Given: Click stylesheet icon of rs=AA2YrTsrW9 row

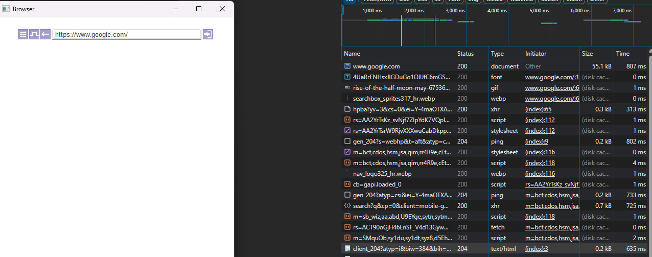Looking at the screenshot, I should click(347, 131).
